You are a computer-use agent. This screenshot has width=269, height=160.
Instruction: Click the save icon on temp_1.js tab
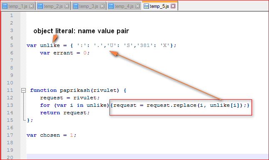(5, 6)
